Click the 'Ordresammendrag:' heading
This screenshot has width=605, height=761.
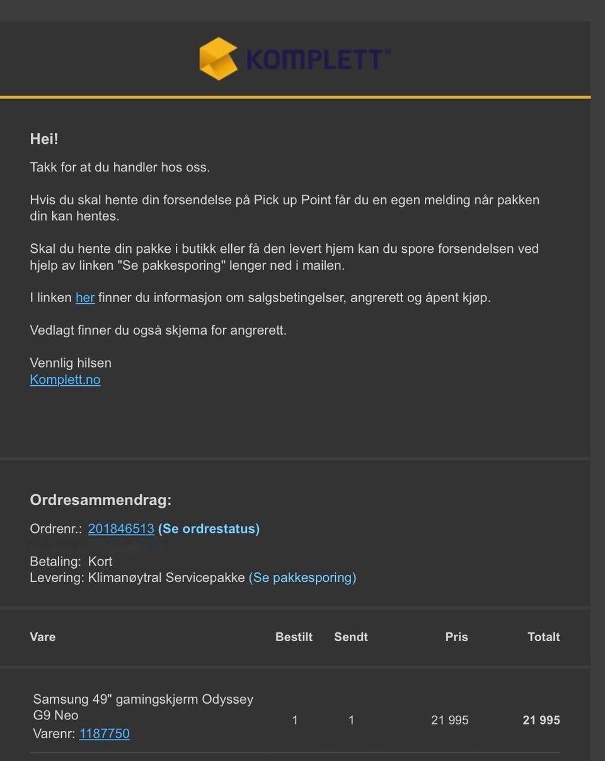pos(101,500)
